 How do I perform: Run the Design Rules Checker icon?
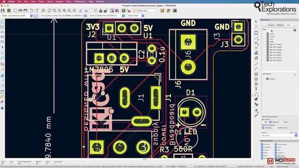[x=129, y=11]
